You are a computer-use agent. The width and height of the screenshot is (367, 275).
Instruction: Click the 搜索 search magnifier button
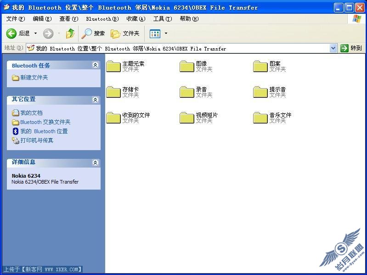(x=93, y=34)
